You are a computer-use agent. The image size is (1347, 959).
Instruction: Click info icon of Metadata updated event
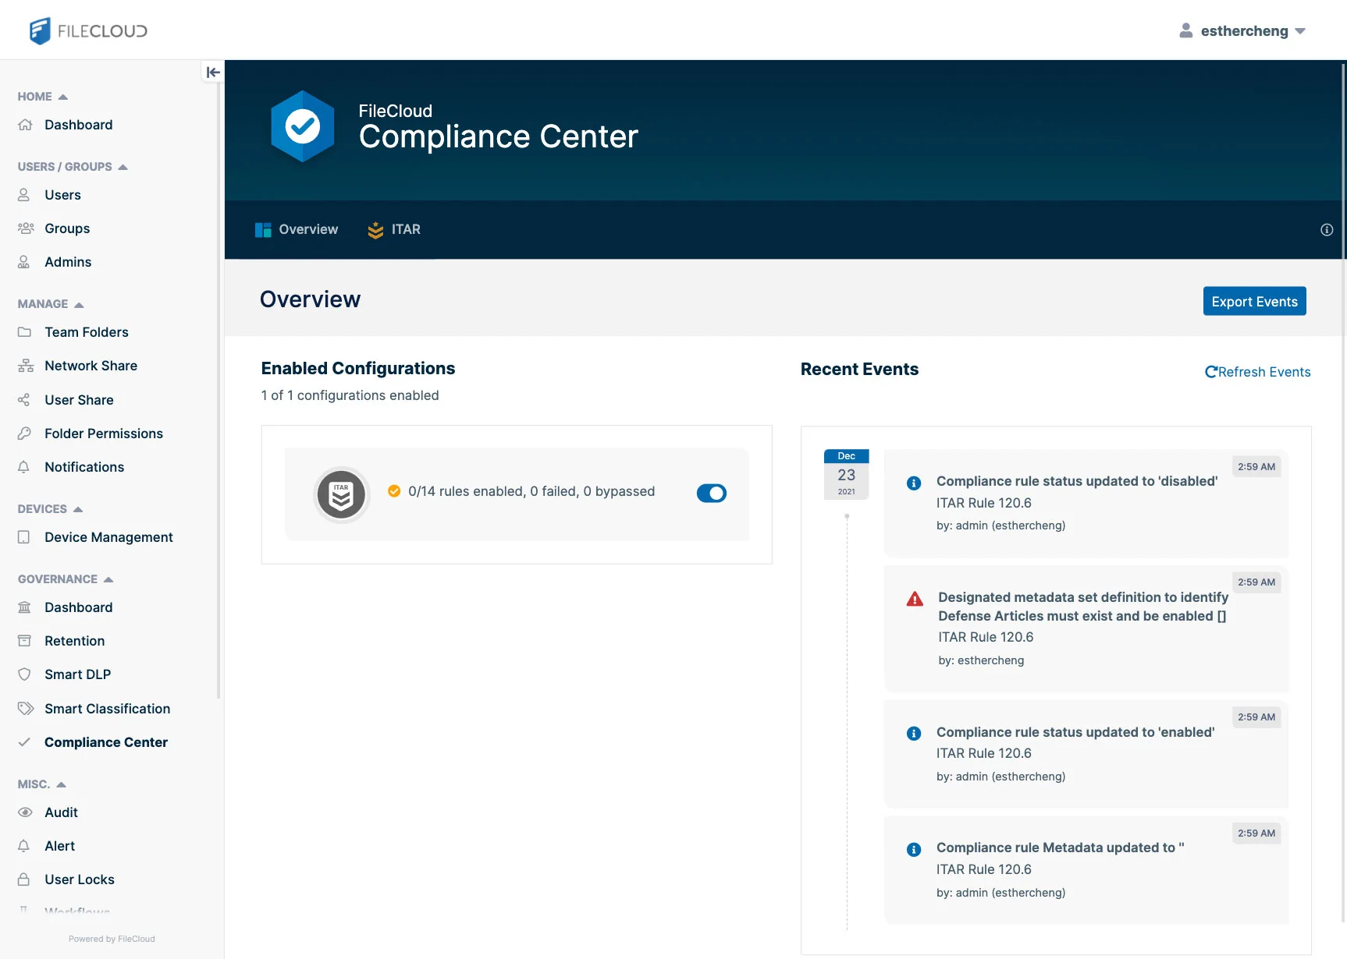914,850
